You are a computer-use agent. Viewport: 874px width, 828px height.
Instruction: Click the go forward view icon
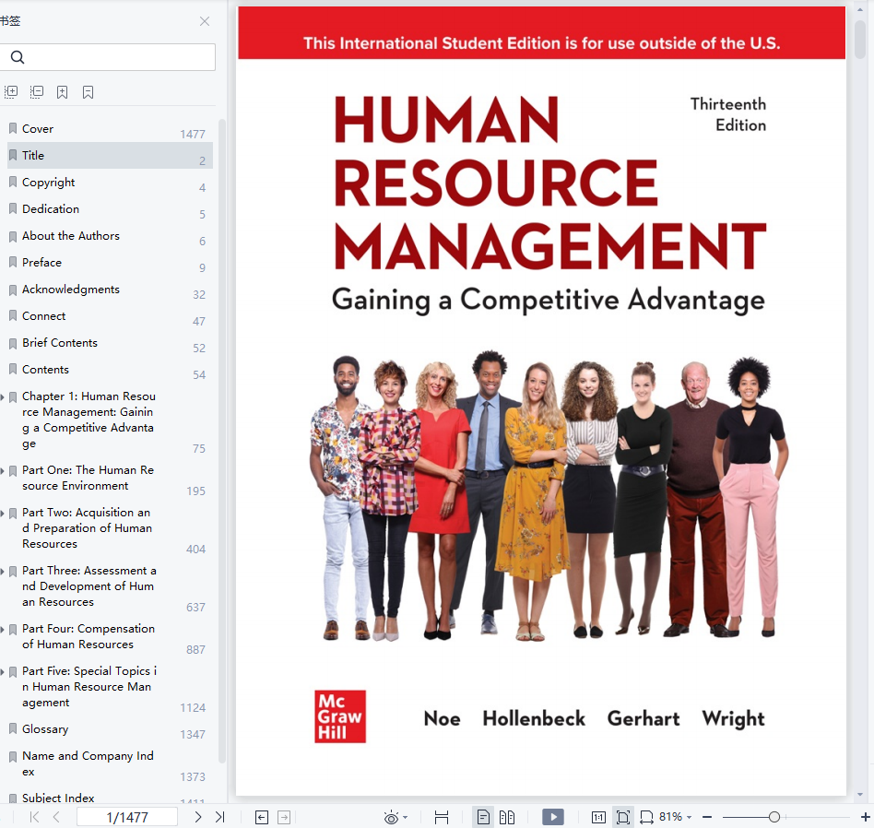284,818
